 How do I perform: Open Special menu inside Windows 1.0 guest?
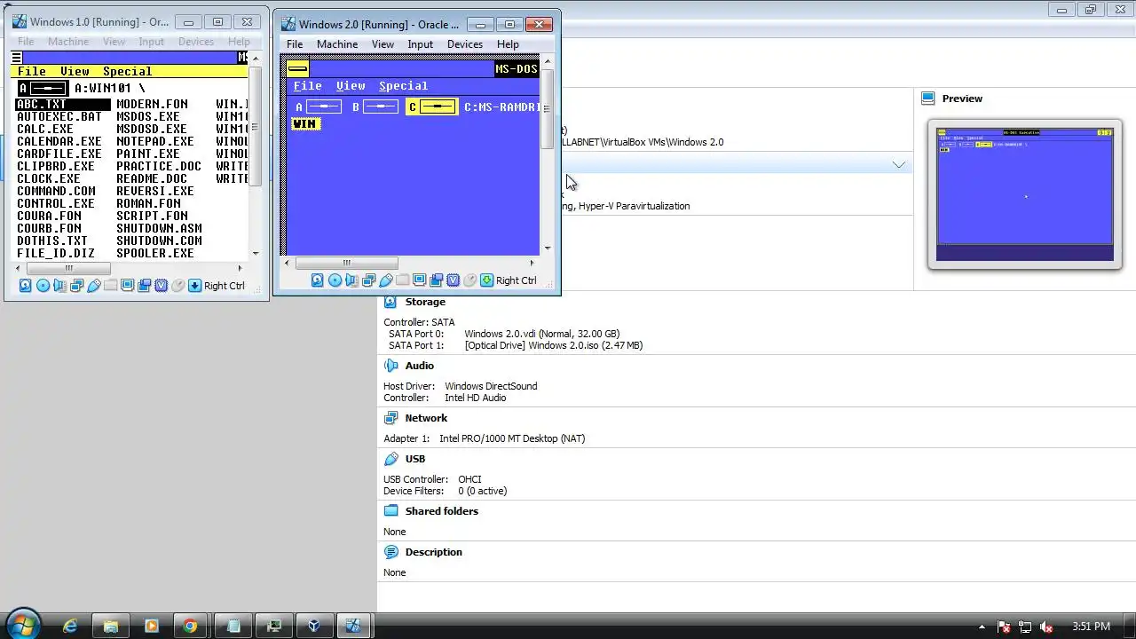pyautogui.click(x=128, y=71)
